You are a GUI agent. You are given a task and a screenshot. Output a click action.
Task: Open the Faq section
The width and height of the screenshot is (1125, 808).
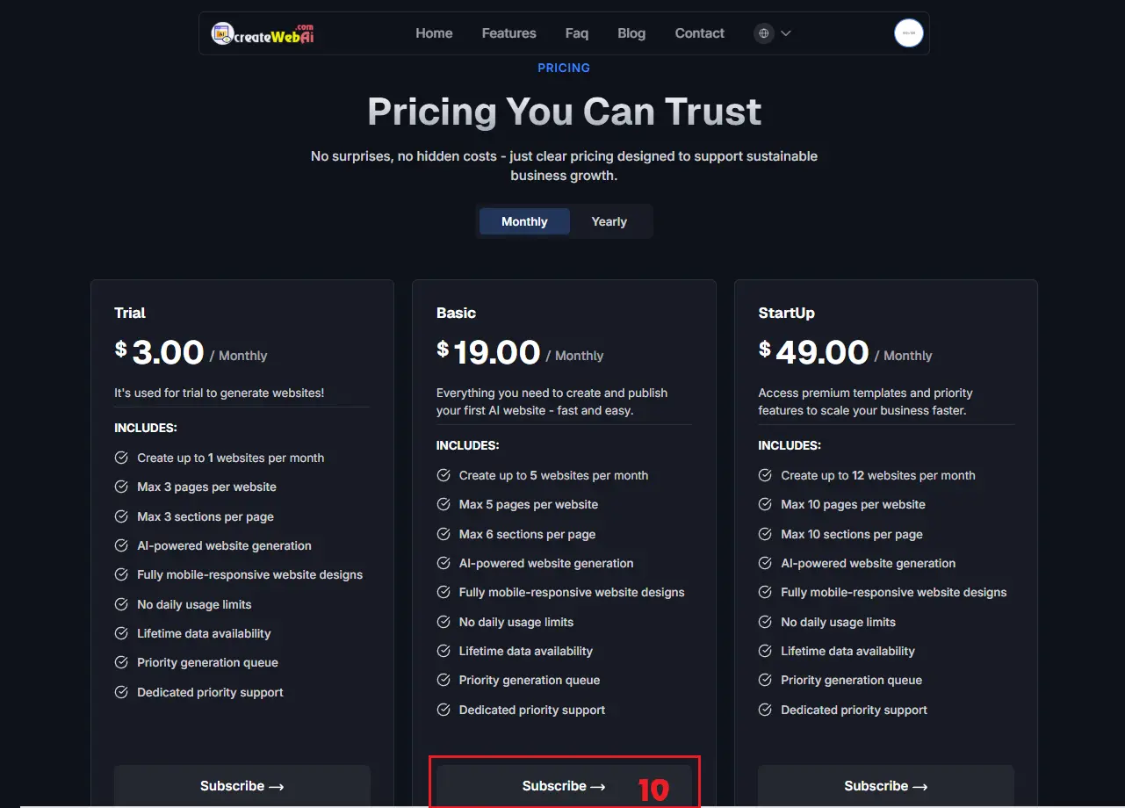pos(576,33)
